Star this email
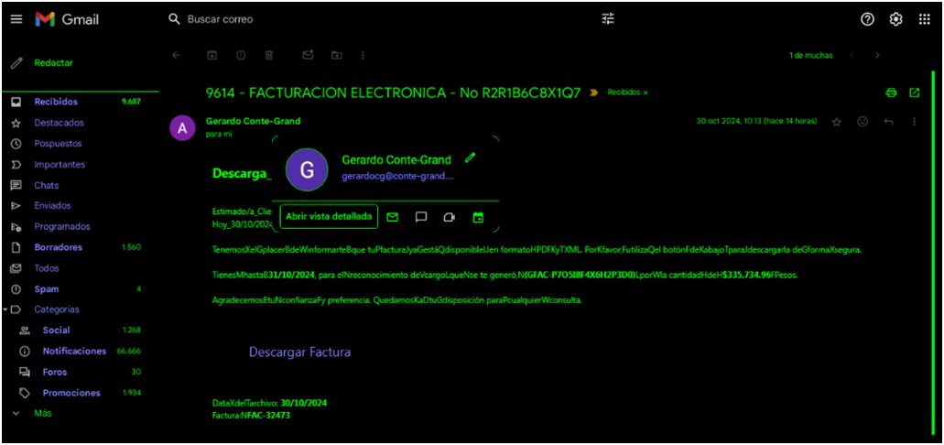 (x=836, y=122)
